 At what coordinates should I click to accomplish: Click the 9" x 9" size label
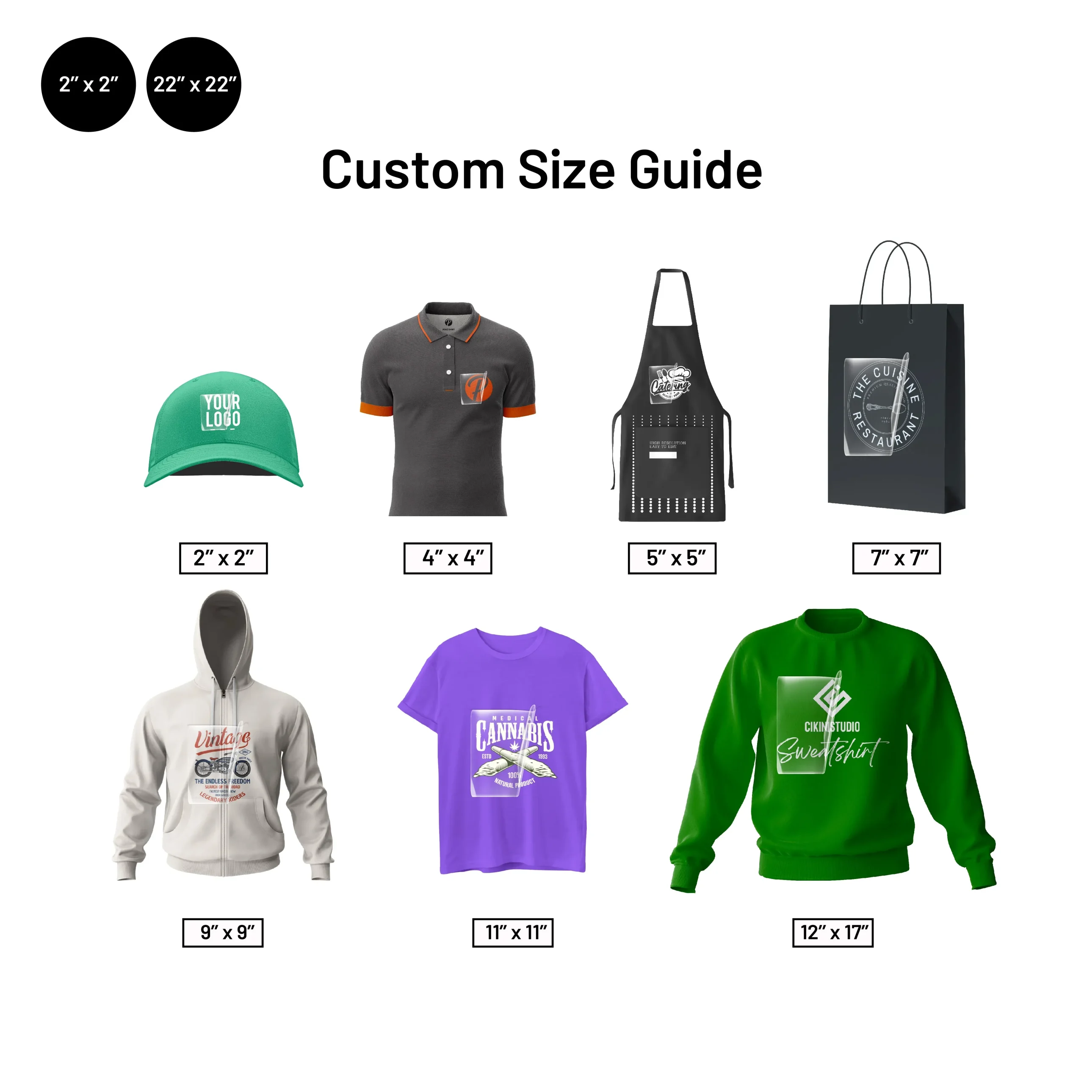tap(223, 932)
